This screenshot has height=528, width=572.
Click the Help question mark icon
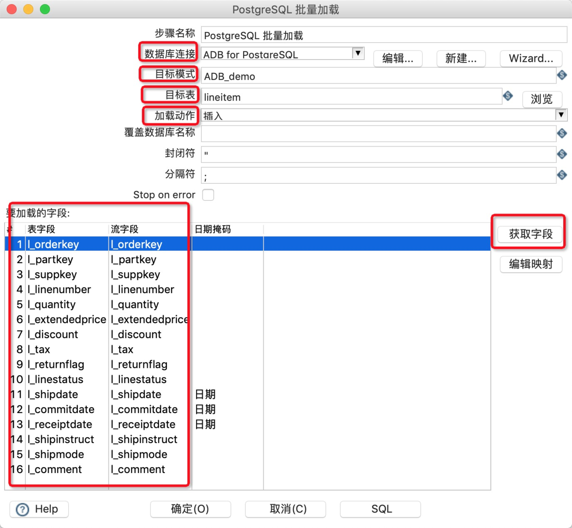pyautogui.click(x=22, y=509)
